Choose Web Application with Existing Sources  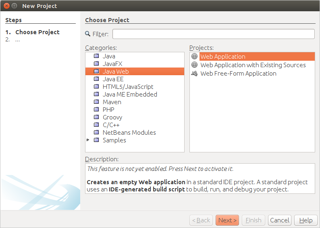253,65
